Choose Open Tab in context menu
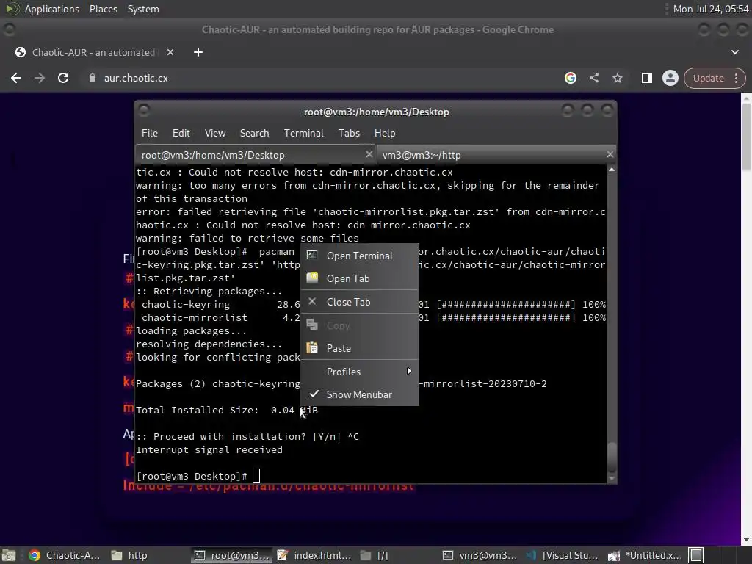Image resolution: width=752 pixels, height=564 pixels. (360, 278)
